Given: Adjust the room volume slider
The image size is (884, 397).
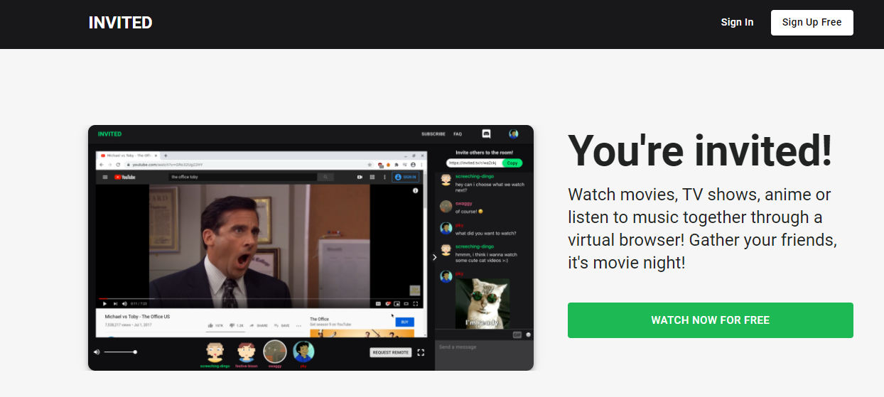Looking at the screenshot, I should 120,352.
